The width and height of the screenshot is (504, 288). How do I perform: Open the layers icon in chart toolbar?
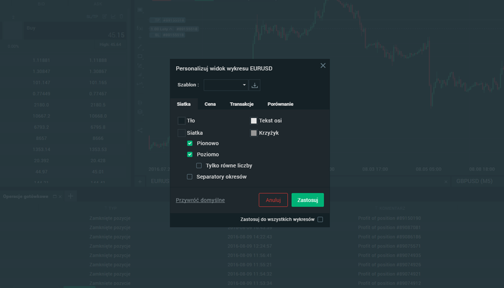(x=140, y=112)
